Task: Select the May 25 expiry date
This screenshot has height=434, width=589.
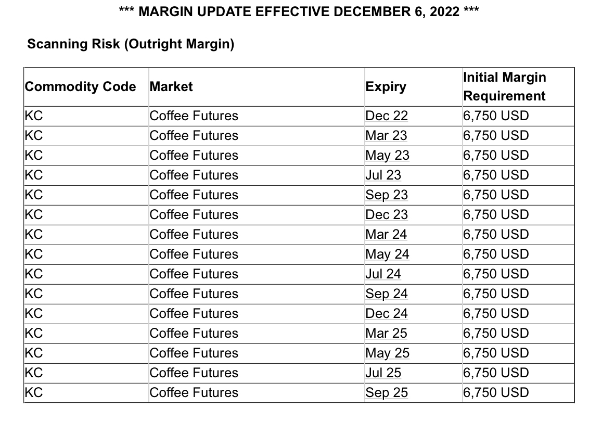Action: pyautogui.click(x=387, y=353)
